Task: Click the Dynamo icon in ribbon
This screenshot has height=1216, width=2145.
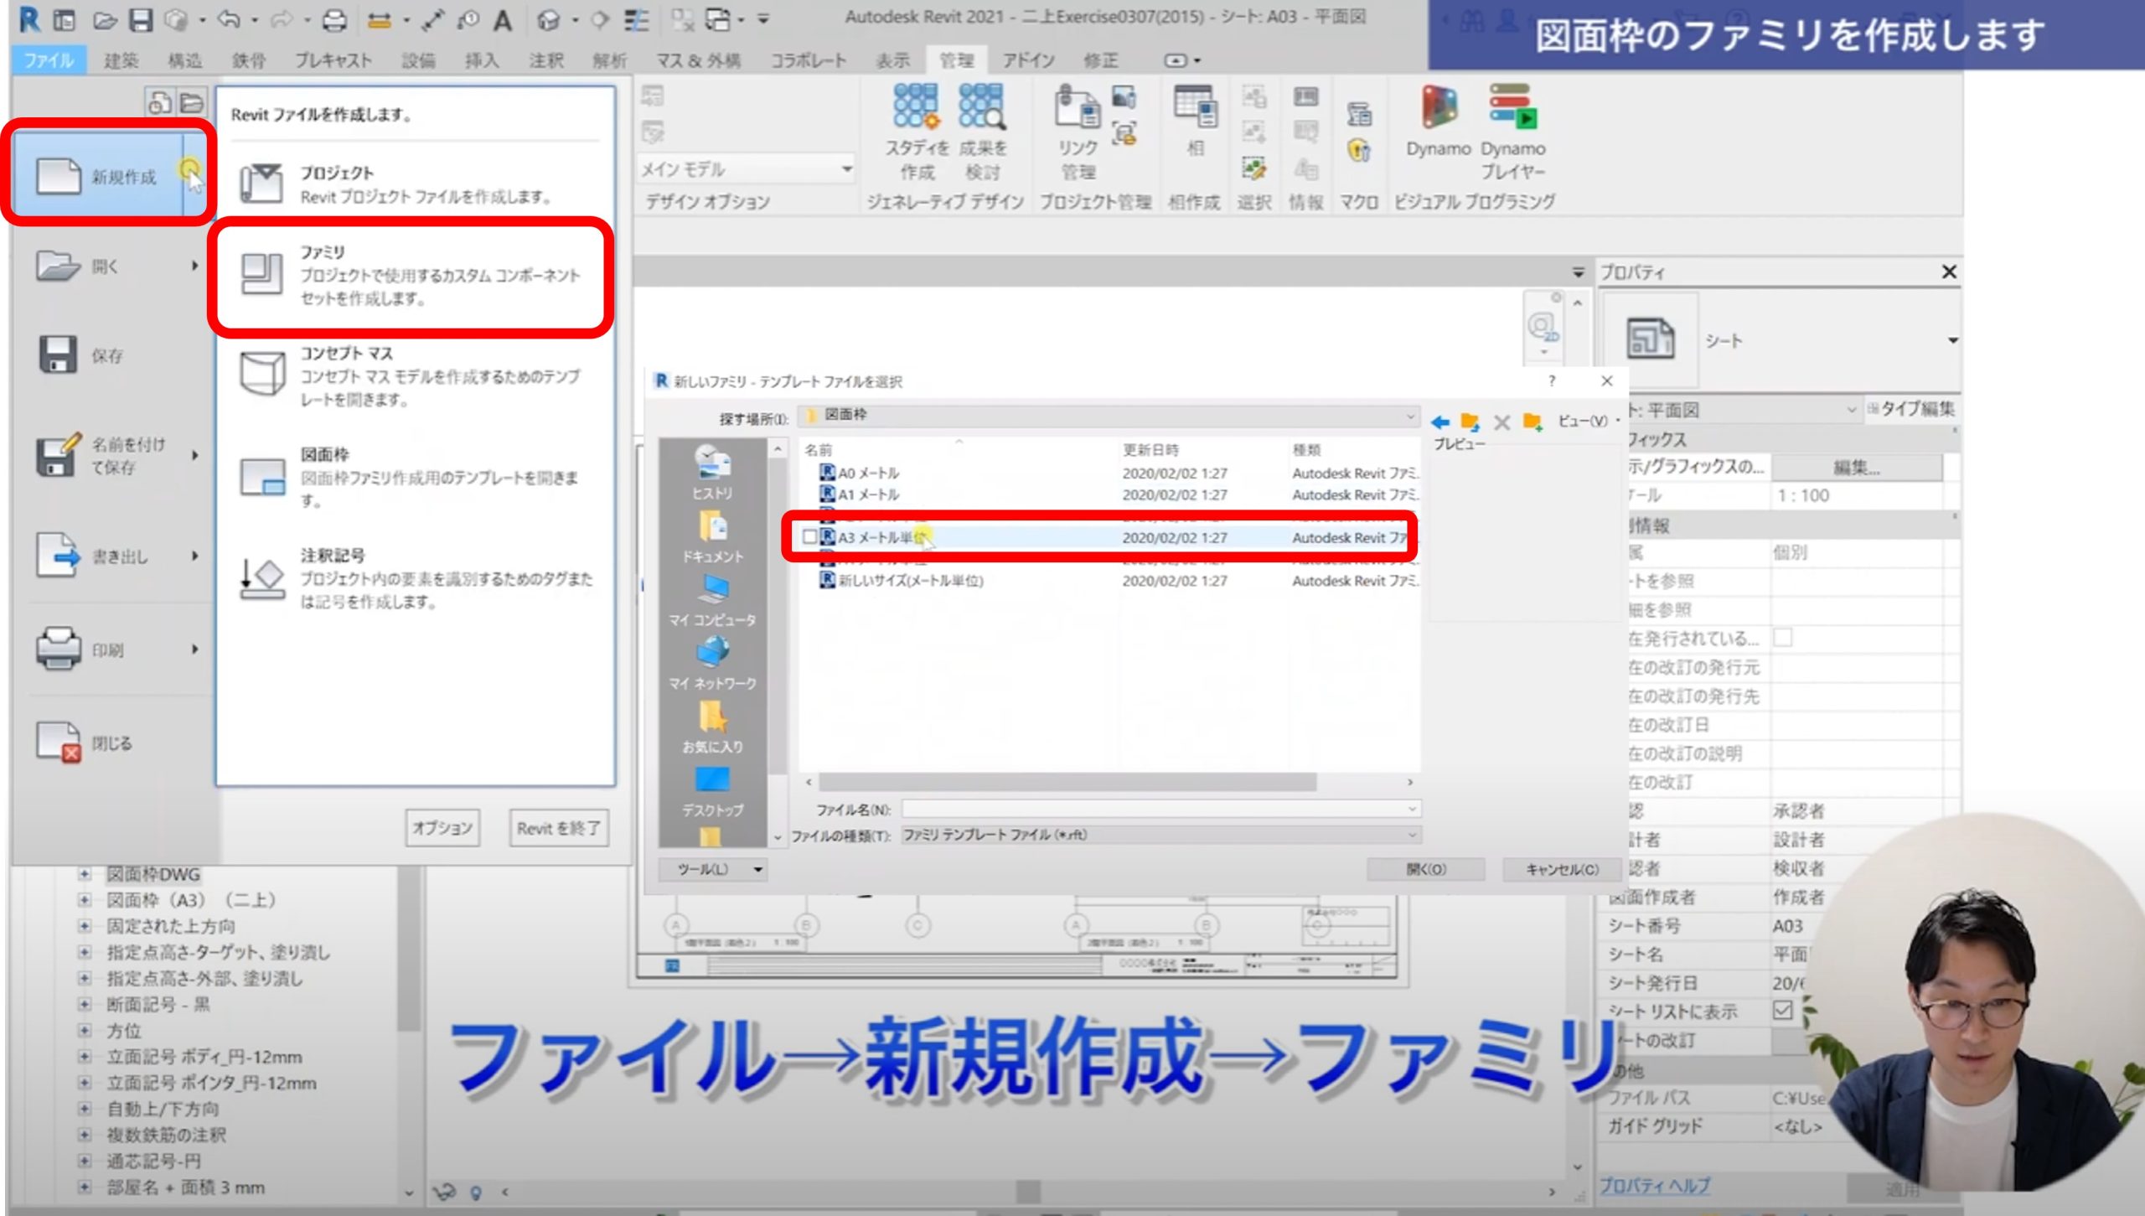Action: click(x=1438, y=109)
